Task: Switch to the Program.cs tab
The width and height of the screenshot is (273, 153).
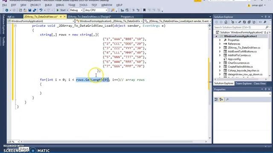Action: pyautogui.click(x=127, y=17)
